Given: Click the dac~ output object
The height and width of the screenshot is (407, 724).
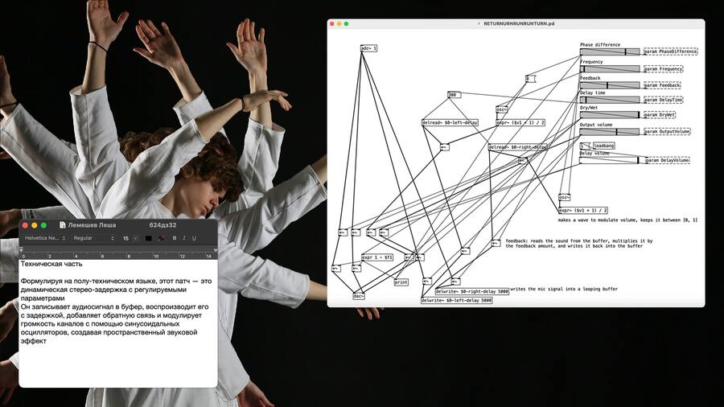Looking at the screenshot, I should 358,296.
